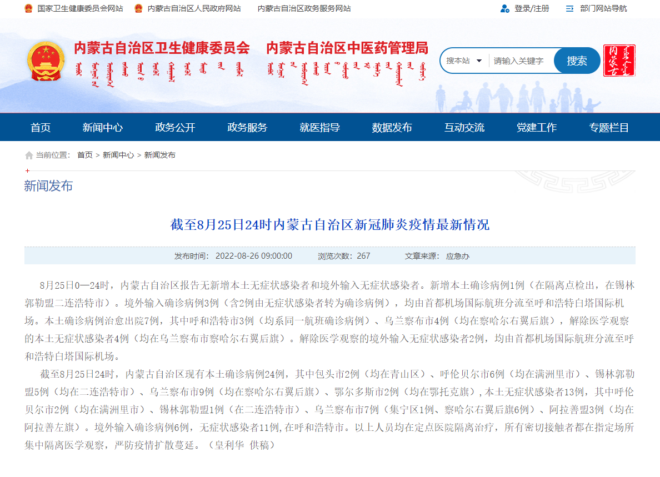Image resolution: width=660 pixels, height=477 pixels.
Task: Click the emblem icon before 国家卫生健康委员会网站
Action: click(x=27, y=8)
